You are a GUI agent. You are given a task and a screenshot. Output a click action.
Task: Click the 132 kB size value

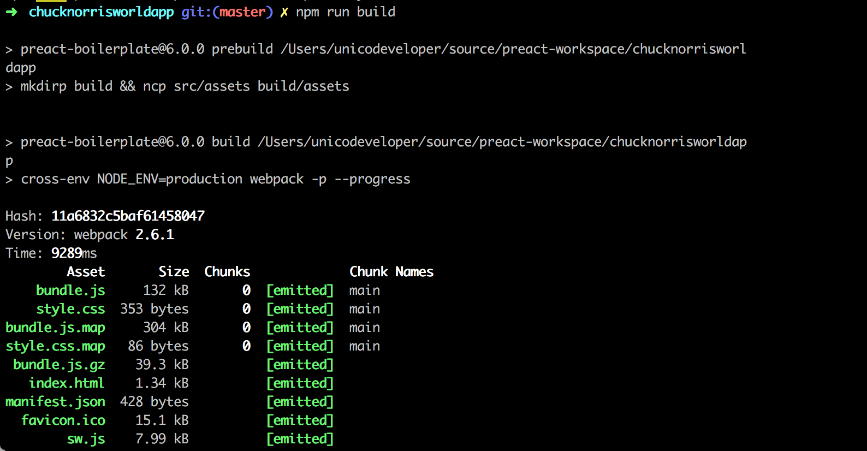(166, 290)
